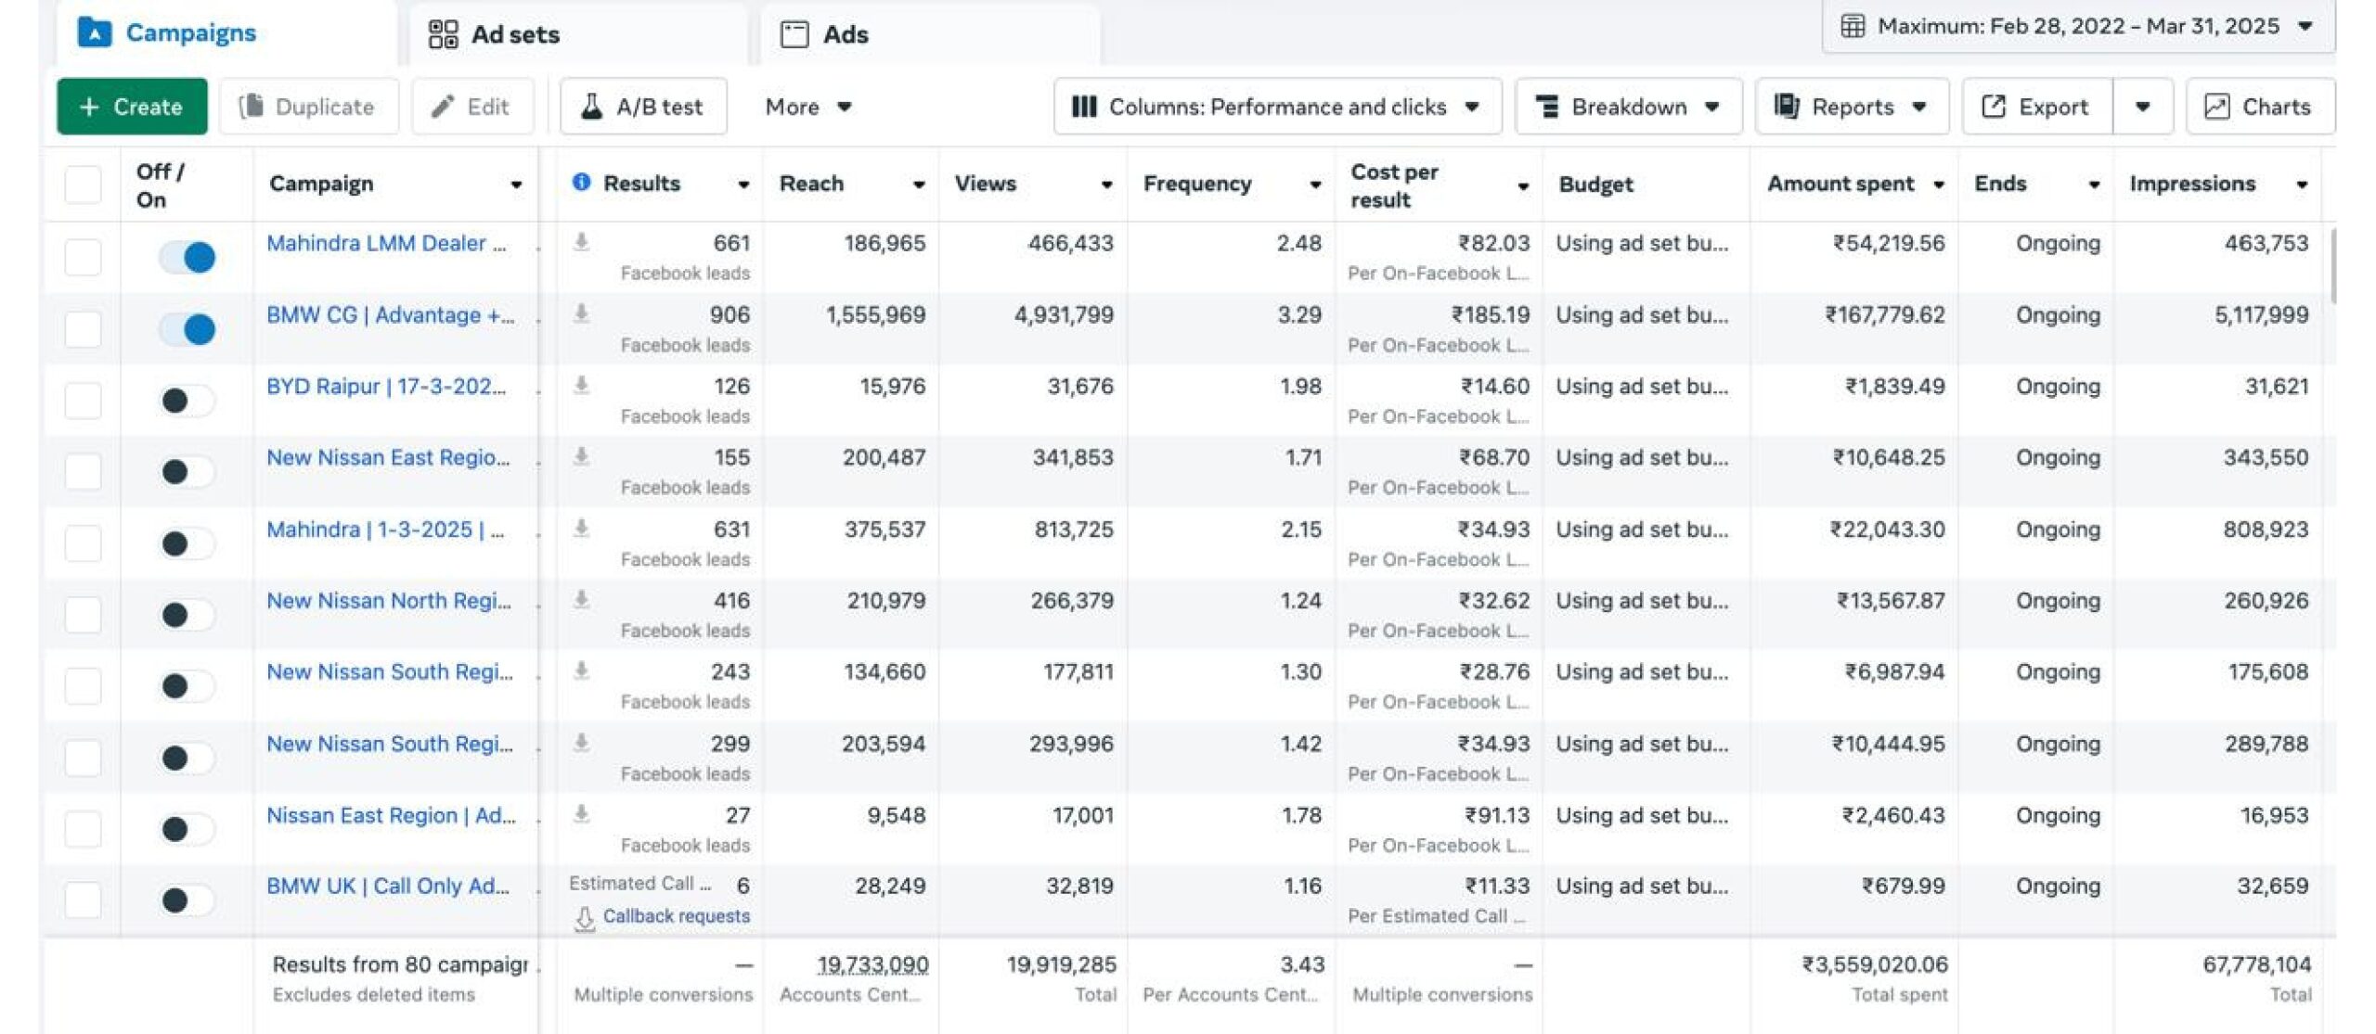Open Campaign column sort dropdown
2376x1034 pixels.
(516, 185)
